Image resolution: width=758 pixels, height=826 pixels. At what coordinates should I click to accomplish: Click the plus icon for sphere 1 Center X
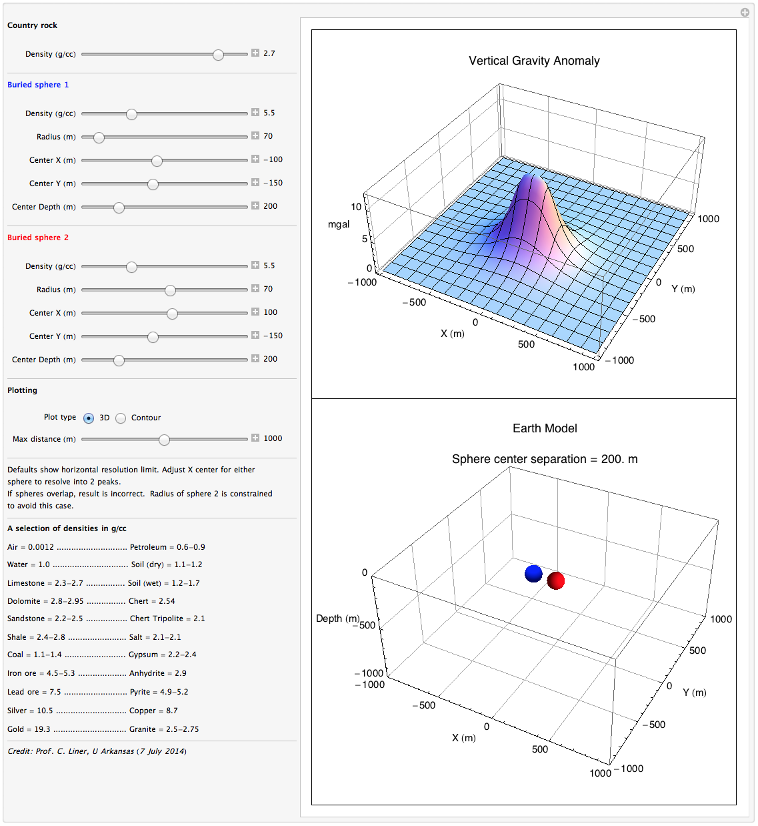[x=255, y=159]
